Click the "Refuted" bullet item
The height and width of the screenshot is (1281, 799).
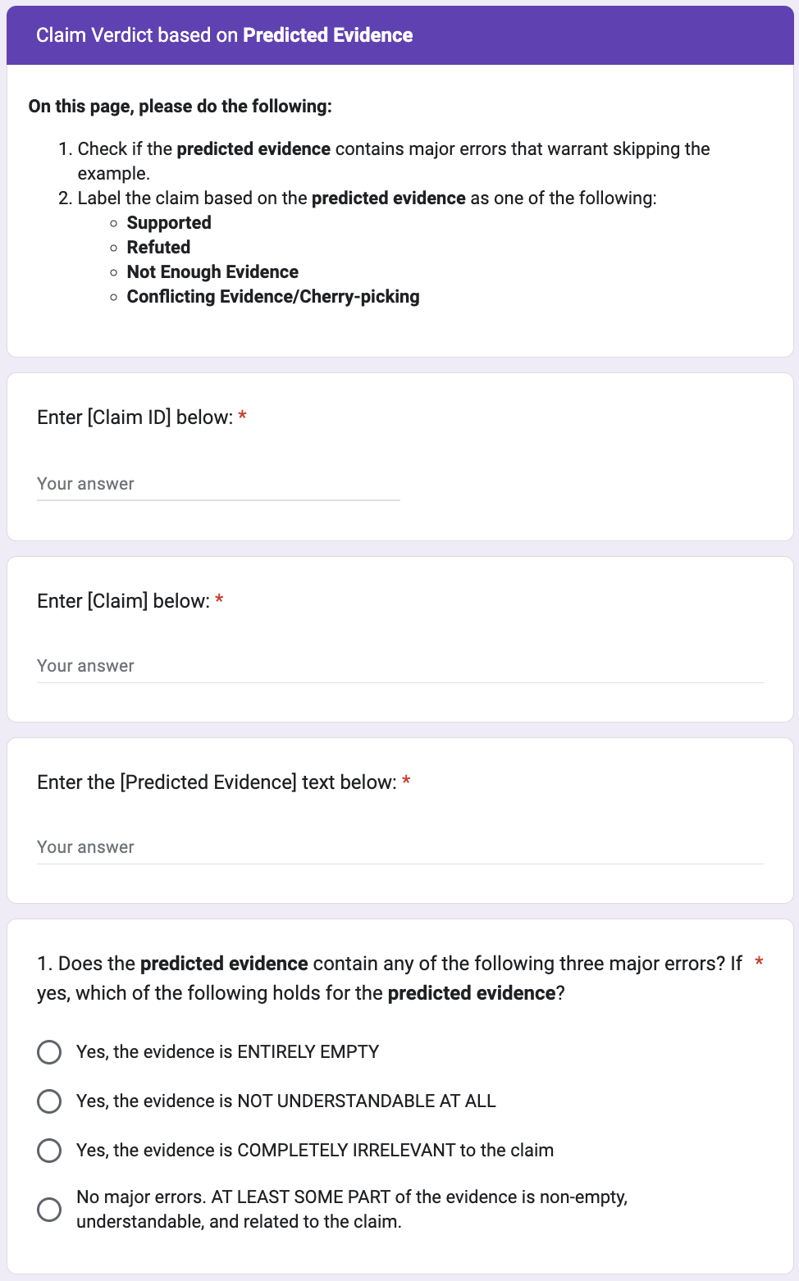(158, 248)
